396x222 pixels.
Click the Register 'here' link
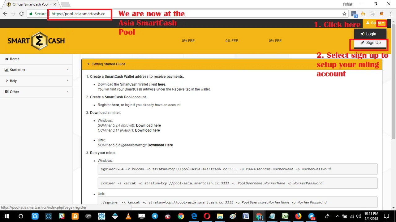pos(115,105)
